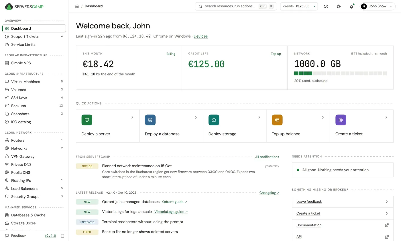
Task: Click the credits €125.00 pill
Action: (299, 6)
